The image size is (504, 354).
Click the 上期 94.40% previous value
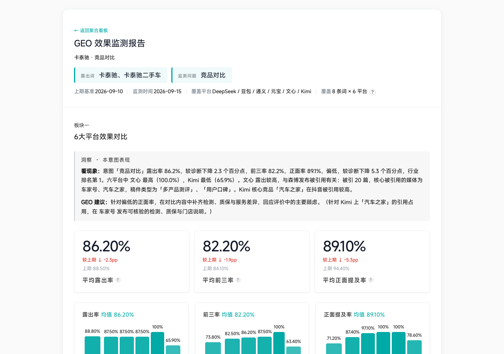coord(337,269)
